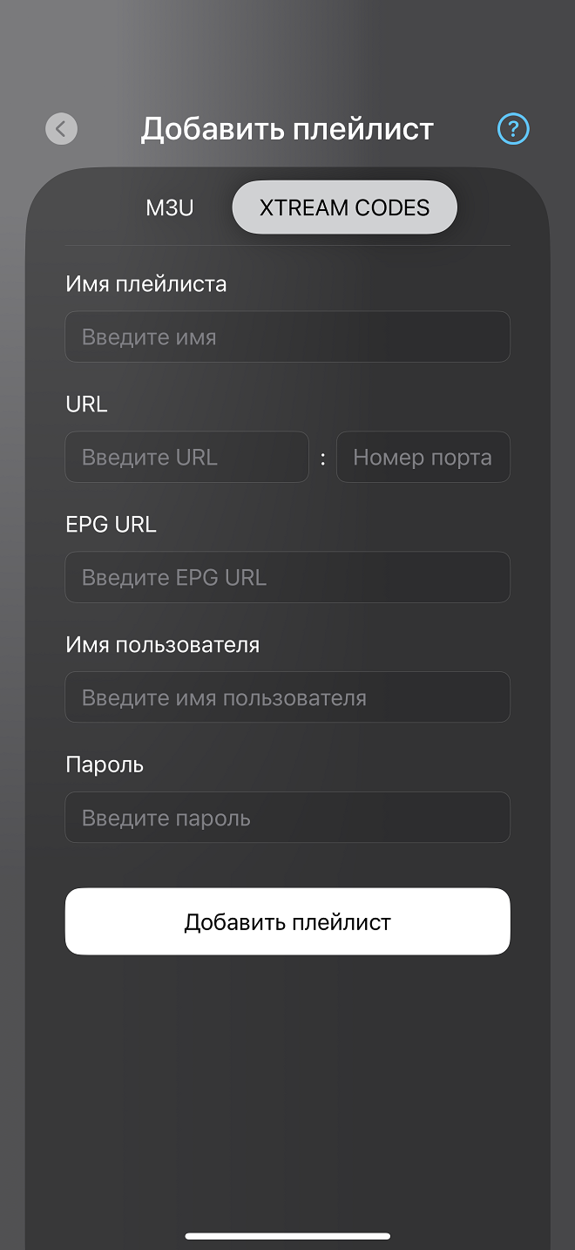The width and height of the screenshot is (575, 1250).
Task: Focus the 'Введите EPG URL' field
Action: pyautogui.click(x=287, y=577)
